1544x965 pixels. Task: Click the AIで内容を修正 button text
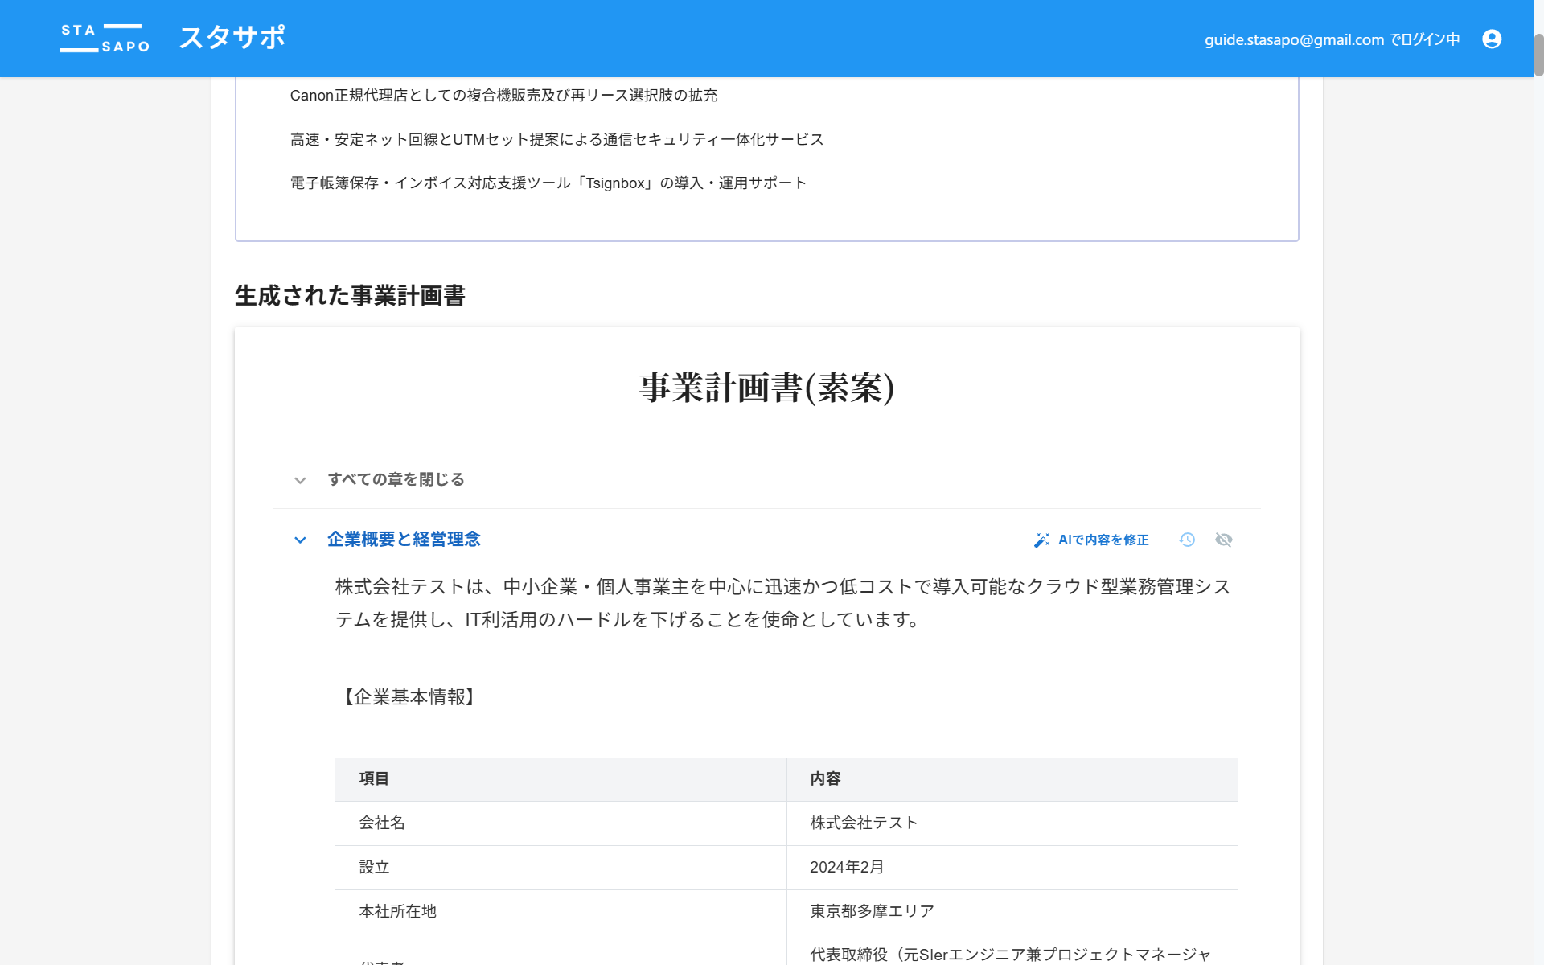point(1103,540)
